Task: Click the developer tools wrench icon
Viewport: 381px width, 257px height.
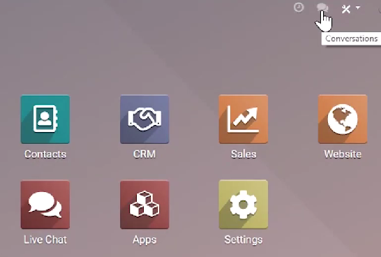Action: (346, 9)
